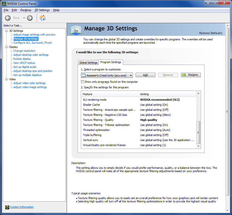Image resolution: width=232 pixels, height=215 pixels.
Task: Click the Manage 3D Settings header icon
Action: 76,30
